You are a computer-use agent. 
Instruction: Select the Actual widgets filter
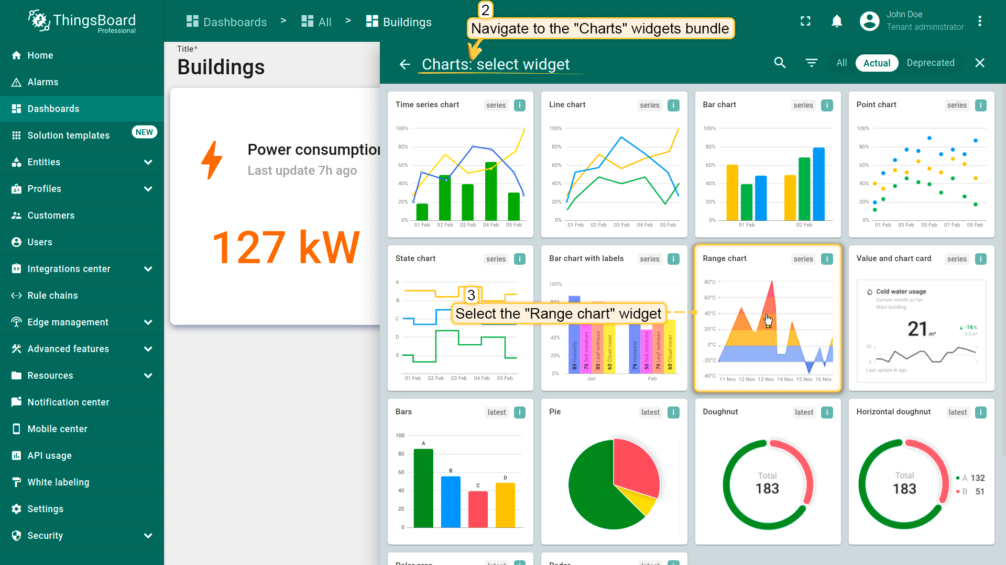tap(877, 63)
